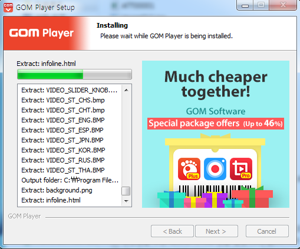Click the Installing header title
The height and width of the screenshot is (249, 300).
(x=112, y=25)
